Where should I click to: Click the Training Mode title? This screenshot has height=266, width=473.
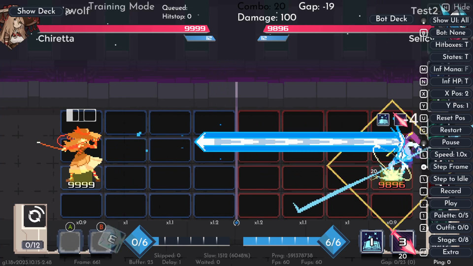[121, 6]
